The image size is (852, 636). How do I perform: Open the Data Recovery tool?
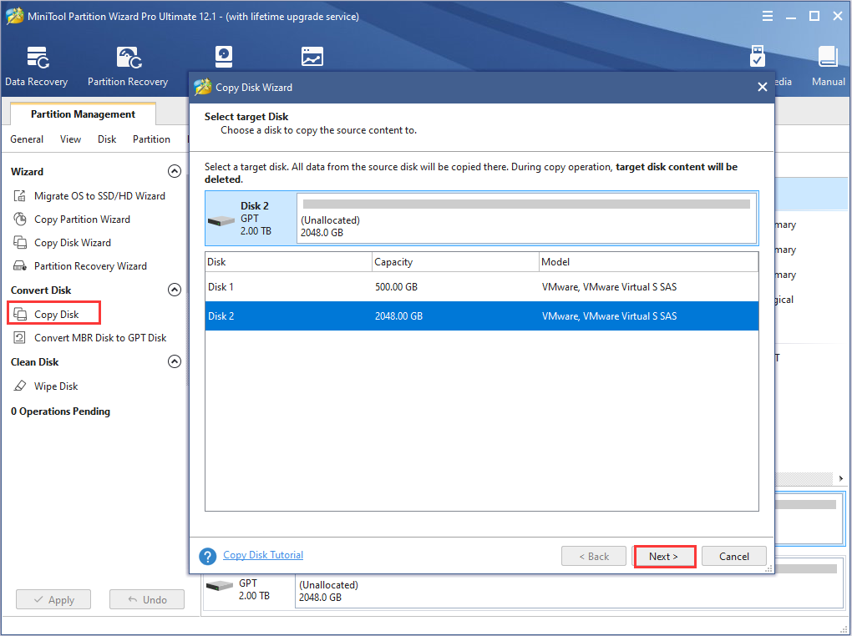tap(37, 66)
